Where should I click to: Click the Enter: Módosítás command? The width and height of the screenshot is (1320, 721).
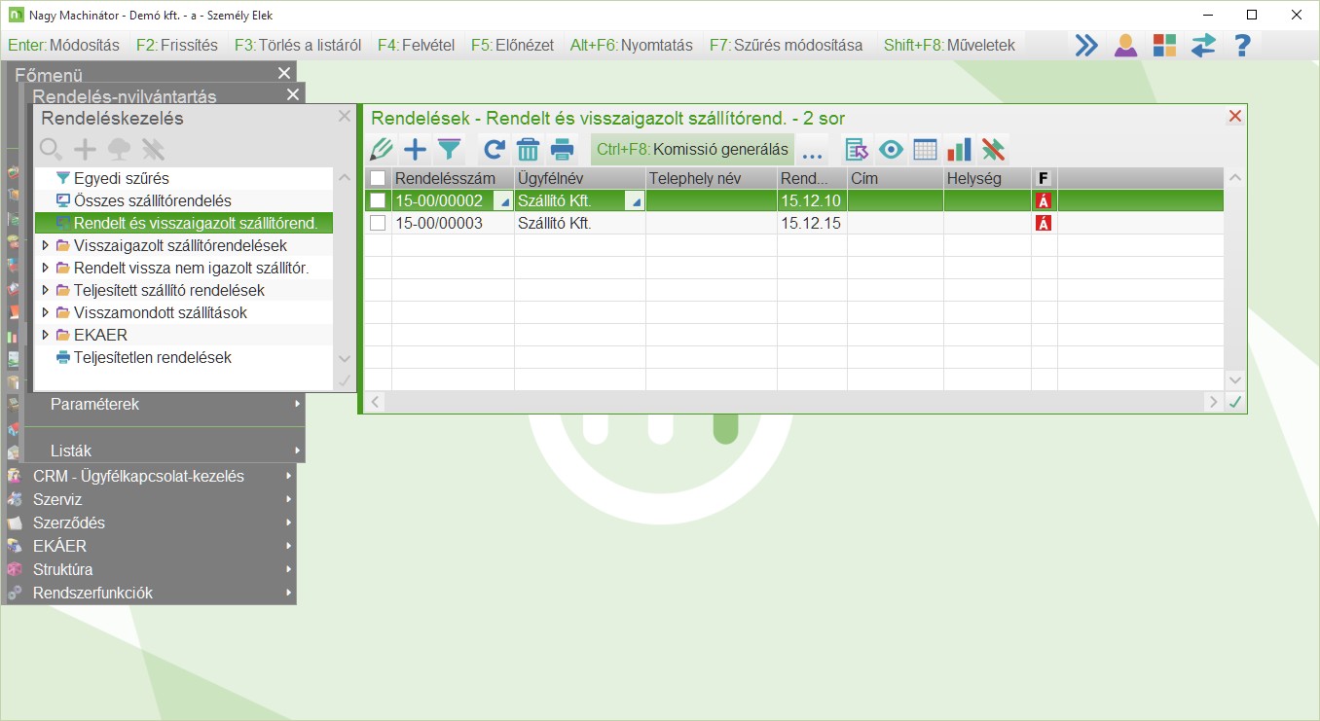[64, 45]
